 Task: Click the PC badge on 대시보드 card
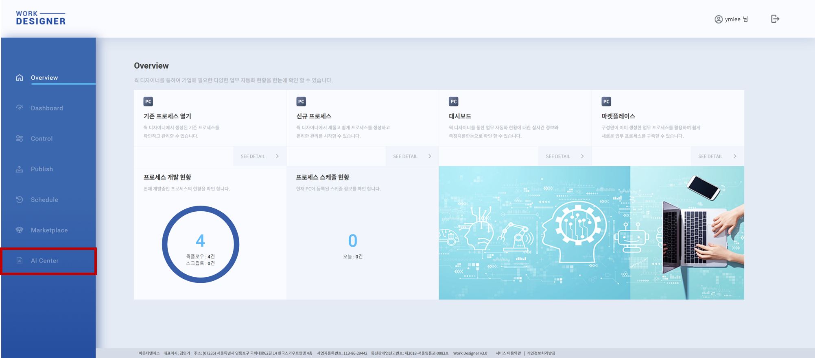click(454, 102)
